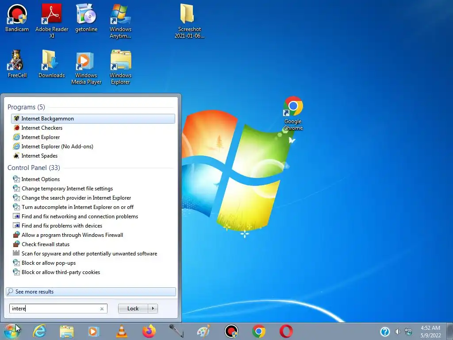Open Find and fix problems with devices
This screenshot has width=453, height=340.
(93, 225)
